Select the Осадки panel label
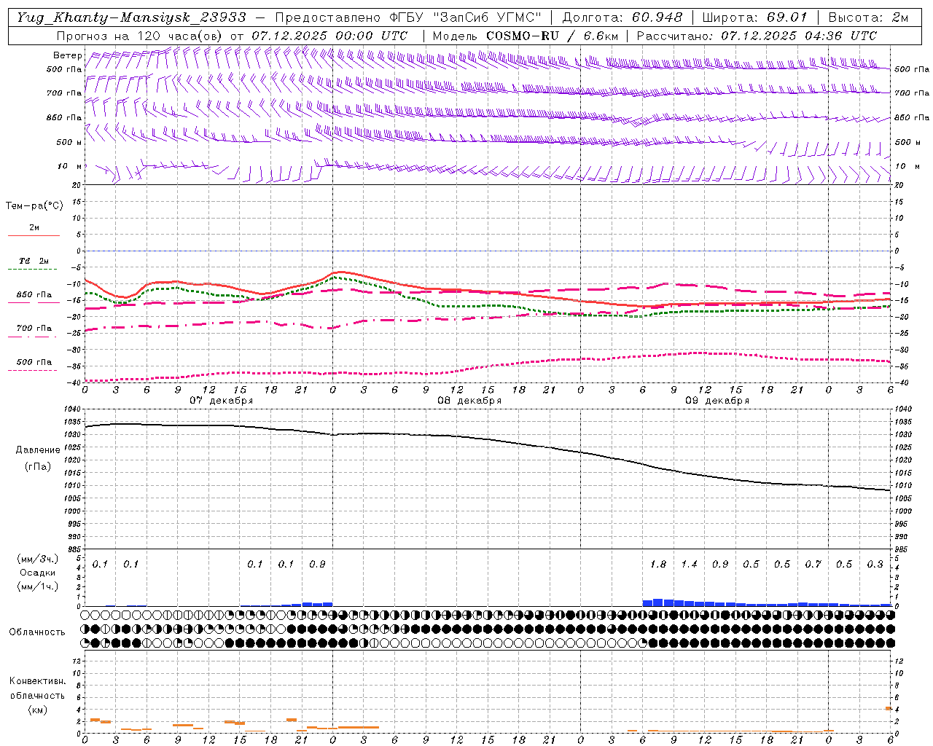Screen dimensions: 933x746 36,573
